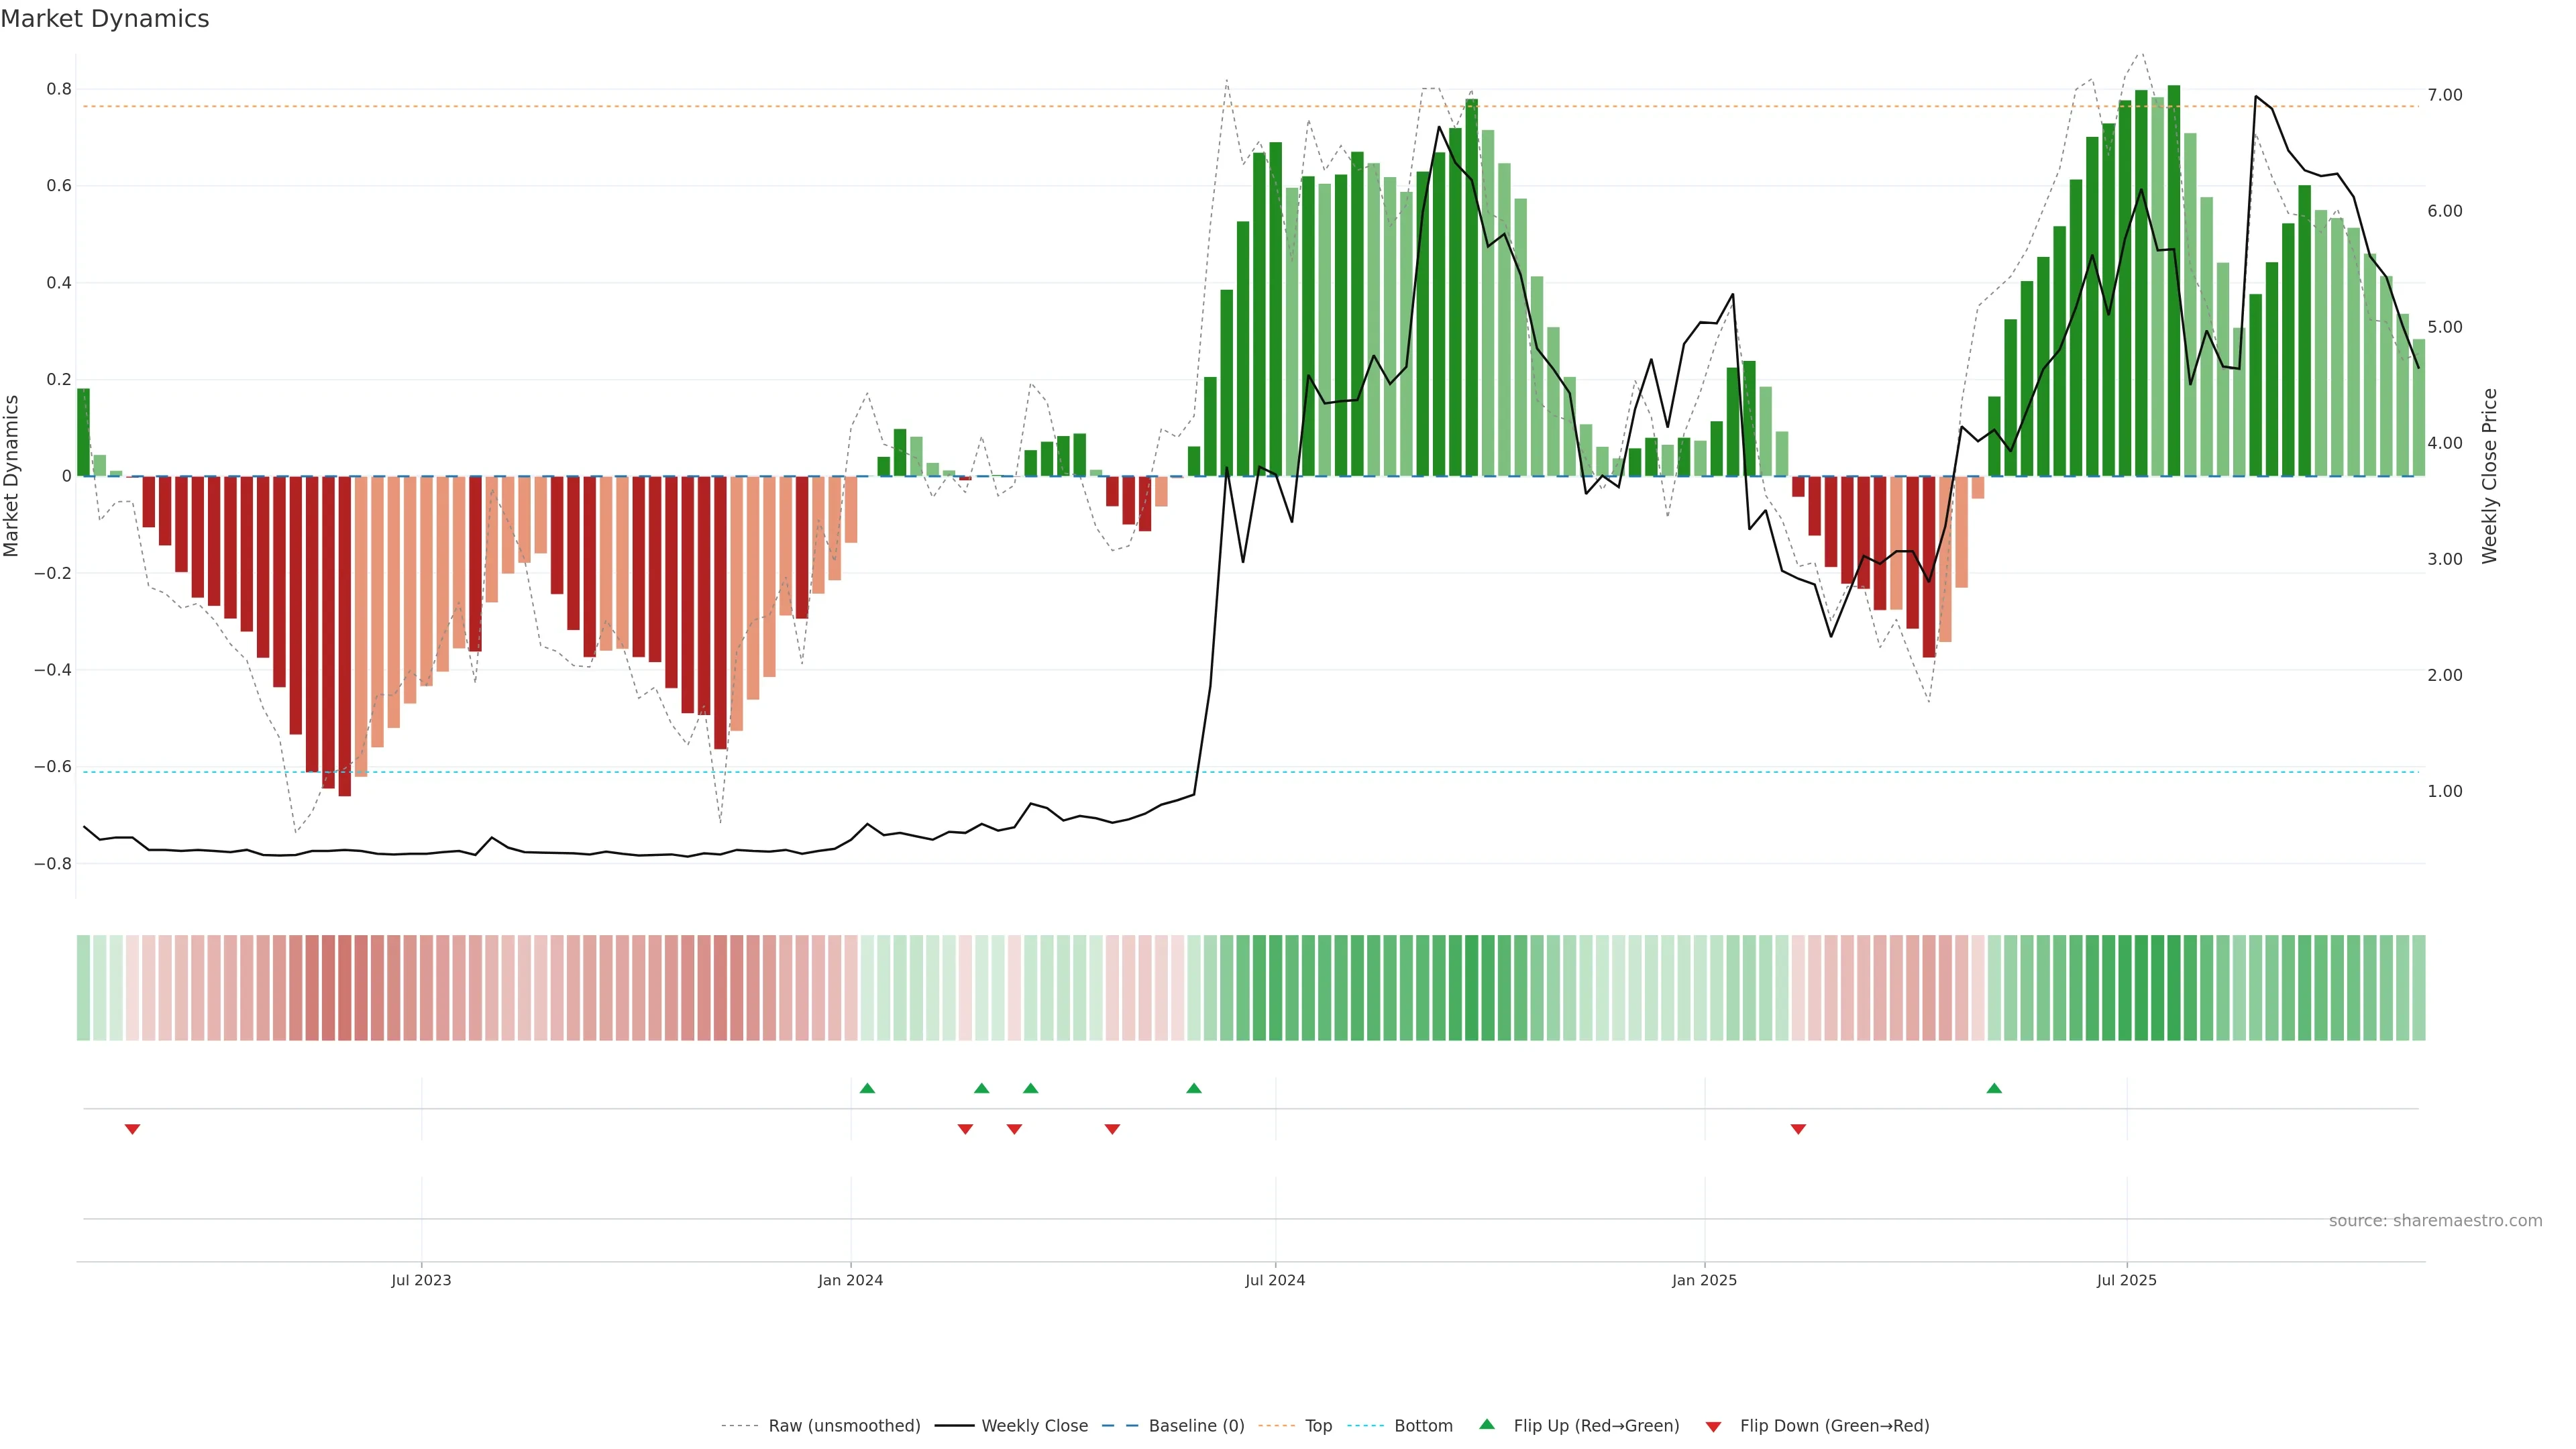Click the Market Dynamics chart title
This screenshot has width=2576, height=1449.
click(105, 19)
